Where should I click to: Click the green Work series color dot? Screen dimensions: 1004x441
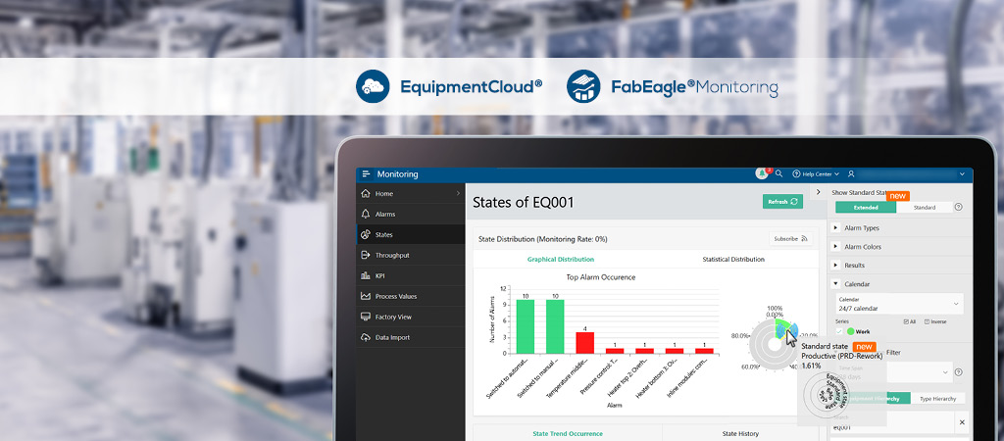pyautogui.click(x=850, y=331)
